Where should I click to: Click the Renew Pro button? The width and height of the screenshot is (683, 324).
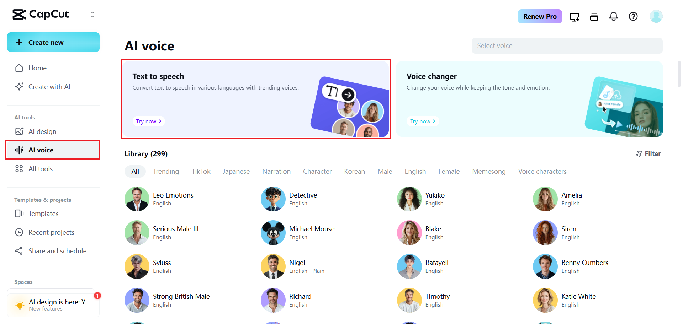[540, 16]
